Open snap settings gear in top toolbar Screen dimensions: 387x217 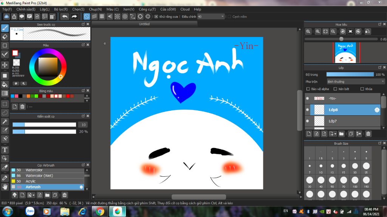tap(148, 17)
